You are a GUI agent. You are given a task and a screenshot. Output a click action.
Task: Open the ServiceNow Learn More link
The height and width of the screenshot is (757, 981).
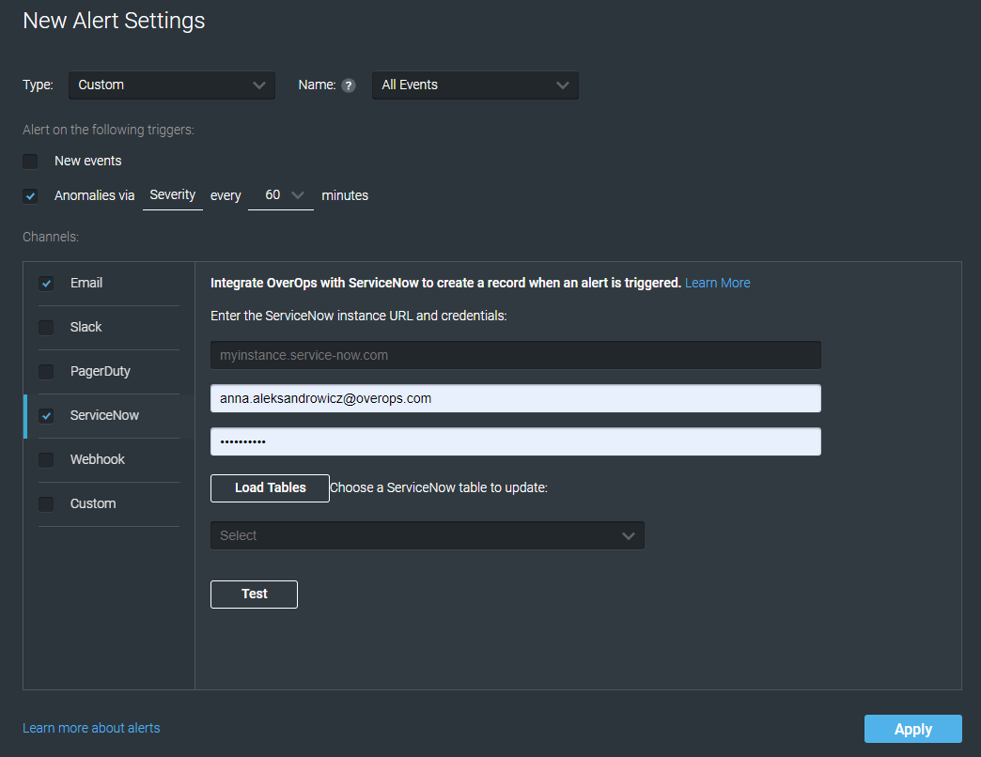point(717,284)
